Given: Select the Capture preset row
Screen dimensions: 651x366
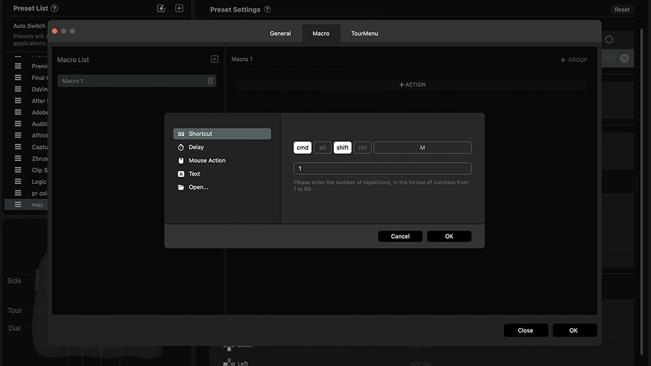Looking at the screenshot, I should 27,147.
